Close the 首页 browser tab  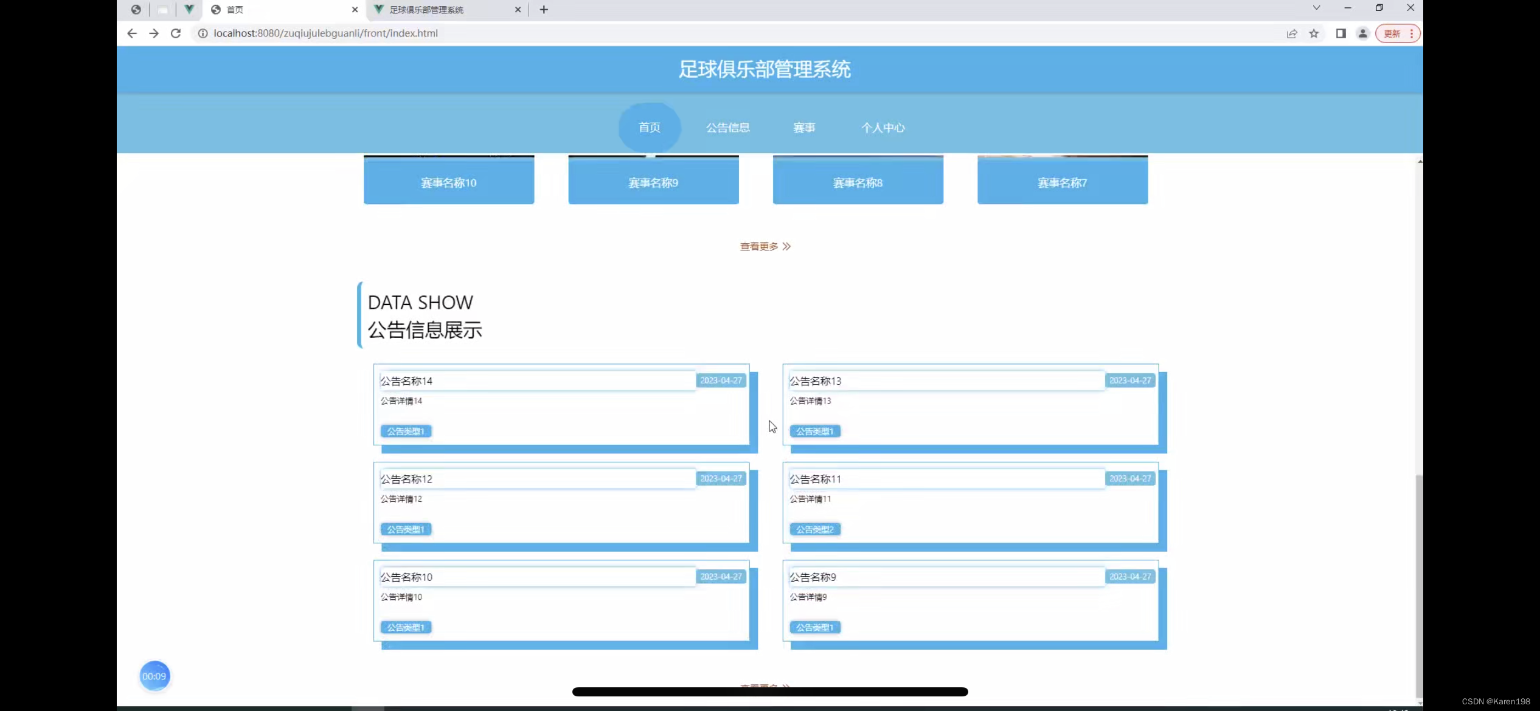click(355, 10)
